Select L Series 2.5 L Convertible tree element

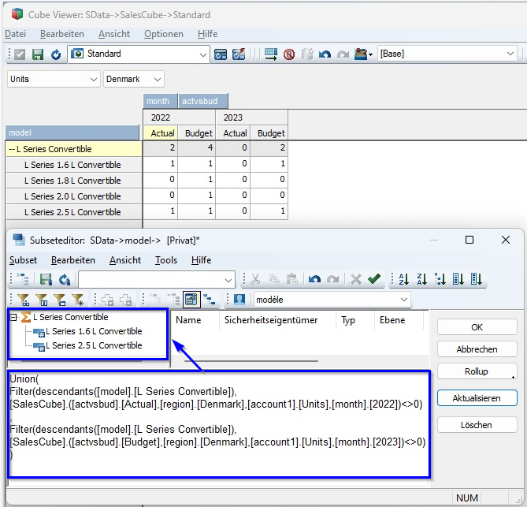point(93,345)
